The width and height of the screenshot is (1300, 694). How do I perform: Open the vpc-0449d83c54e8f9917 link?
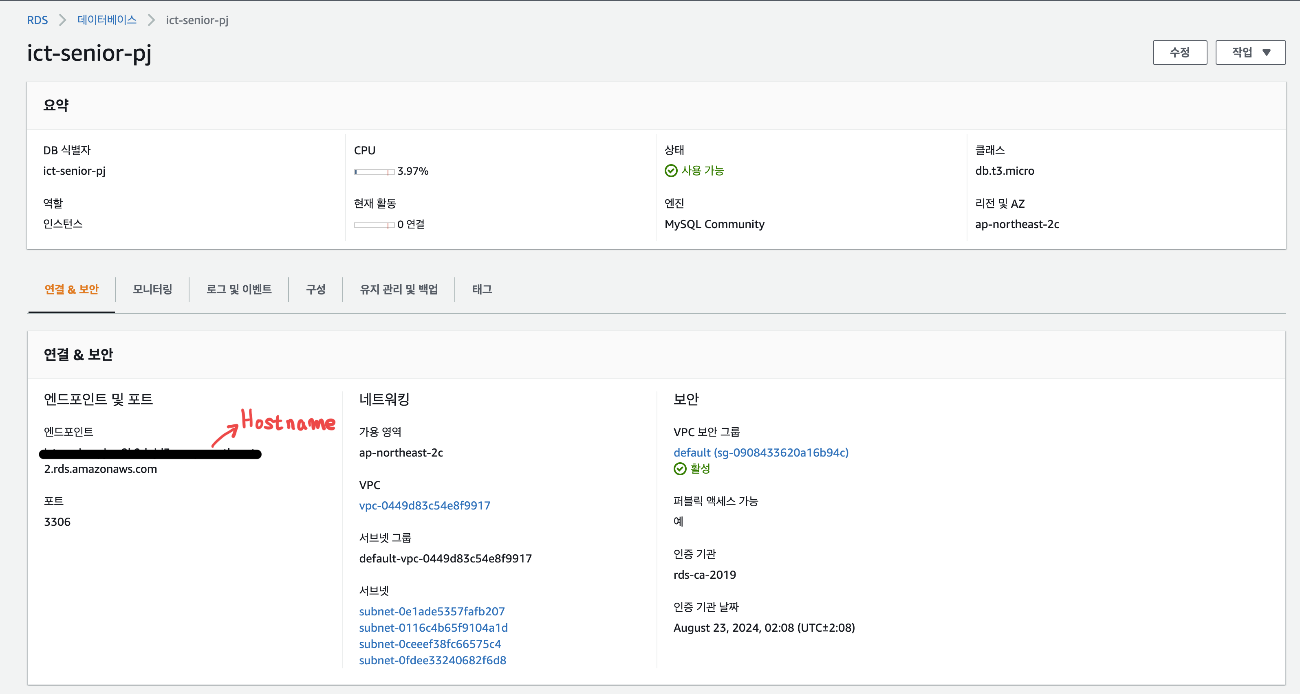(424, 505)
